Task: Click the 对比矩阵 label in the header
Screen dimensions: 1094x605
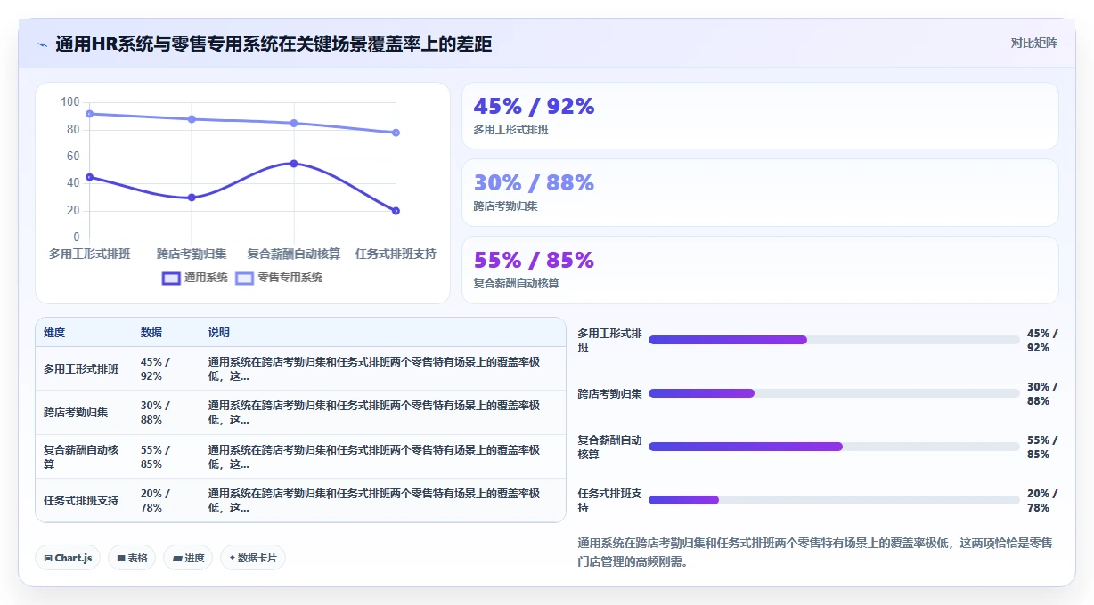Action: point(1033,44)
